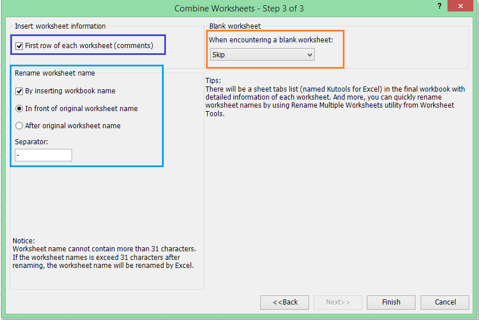Click the Tips paragraph text
The height and width of the screenshot is (320, 479).
pos(335,97)
